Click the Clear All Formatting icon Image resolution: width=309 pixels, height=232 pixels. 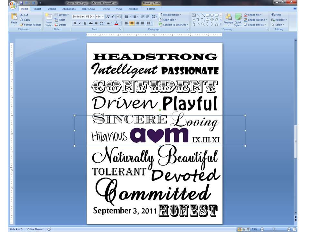(118, 16)
